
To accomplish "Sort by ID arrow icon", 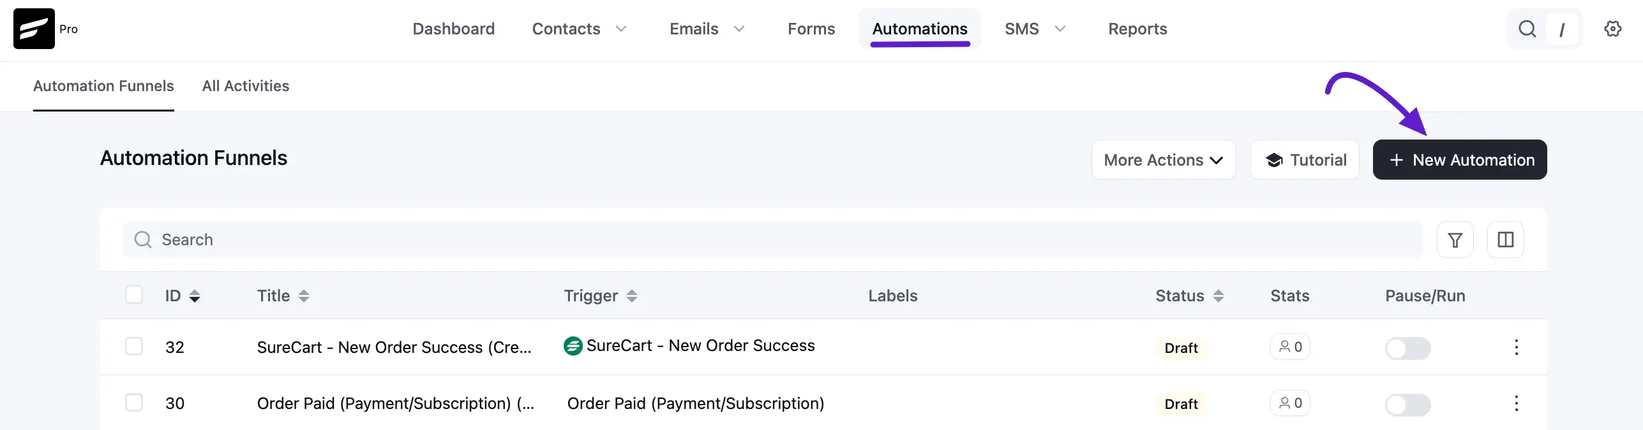I will tap(195, 296).
